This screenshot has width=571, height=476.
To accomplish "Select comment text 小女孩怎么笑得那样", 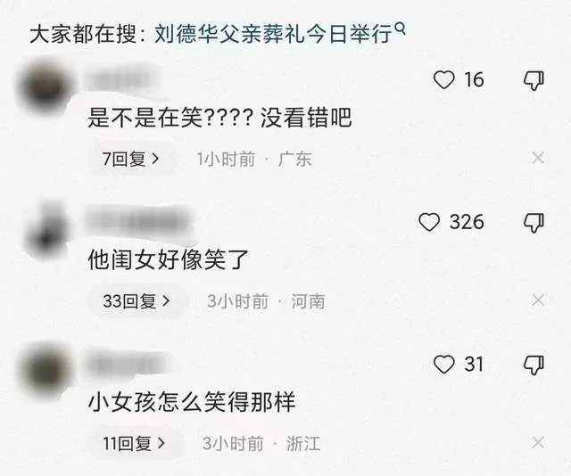I will pos(192,402).
